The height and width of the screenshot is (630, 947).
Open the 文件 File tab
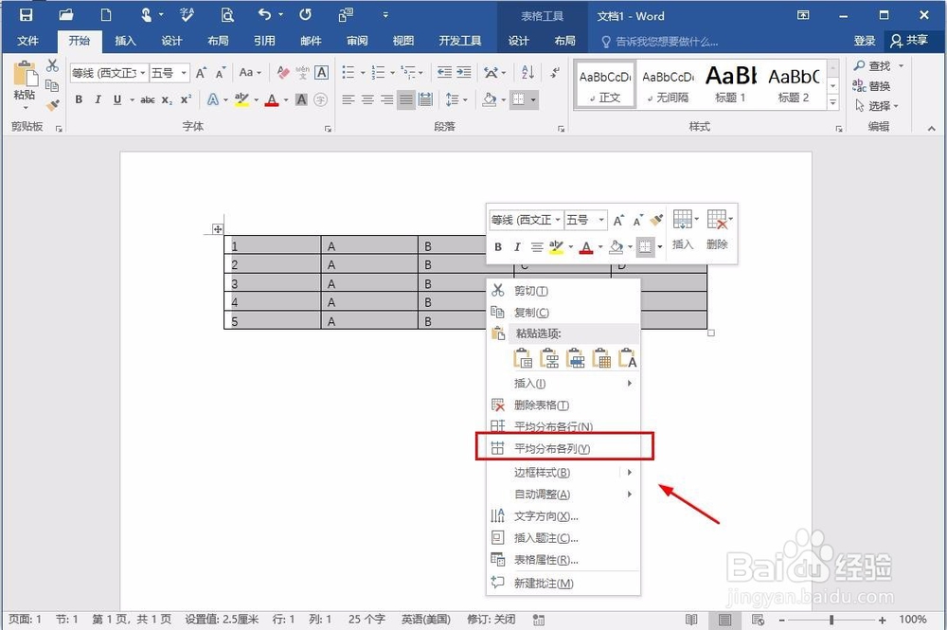(x=27, y=41)
